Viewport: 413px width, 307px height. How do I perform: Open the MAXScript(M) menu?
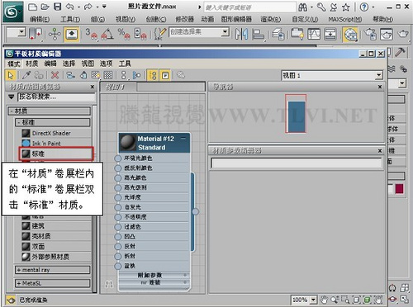345,19
